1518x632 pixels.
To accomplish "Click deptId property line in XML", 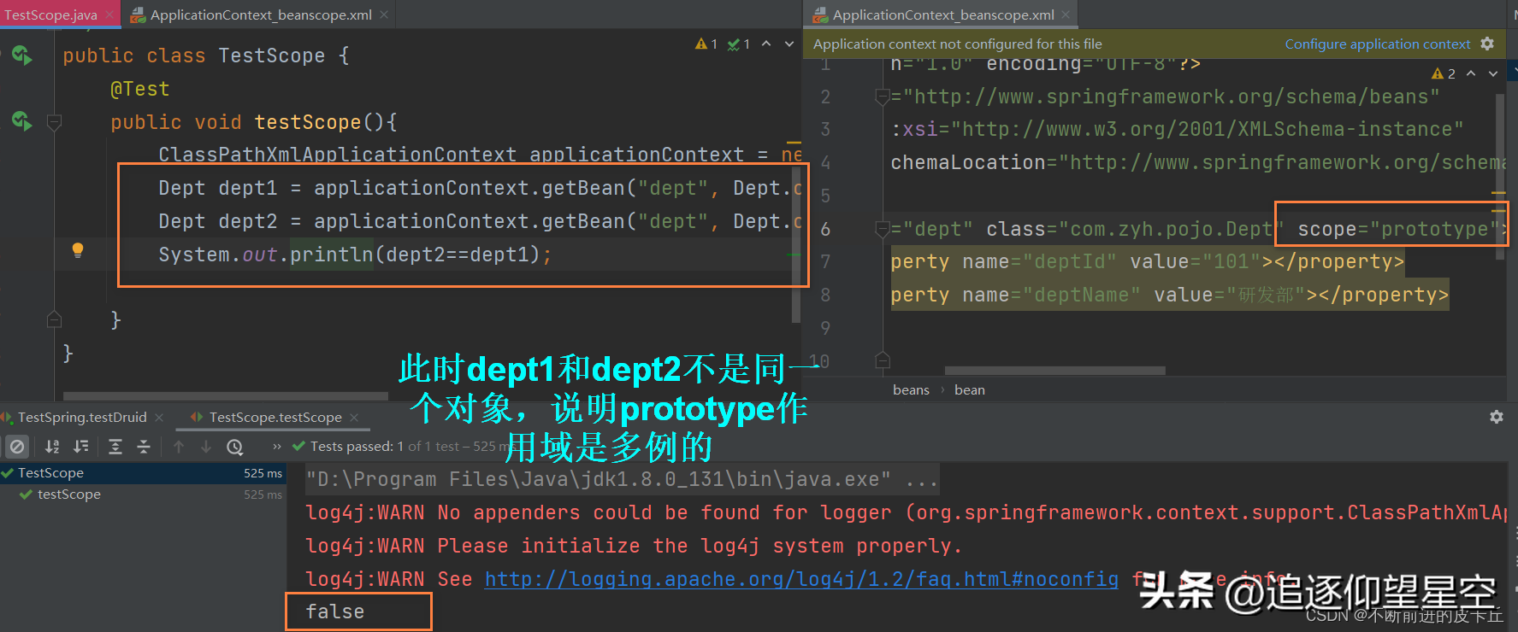I will pyautogui.click(x=1148, y=261).
